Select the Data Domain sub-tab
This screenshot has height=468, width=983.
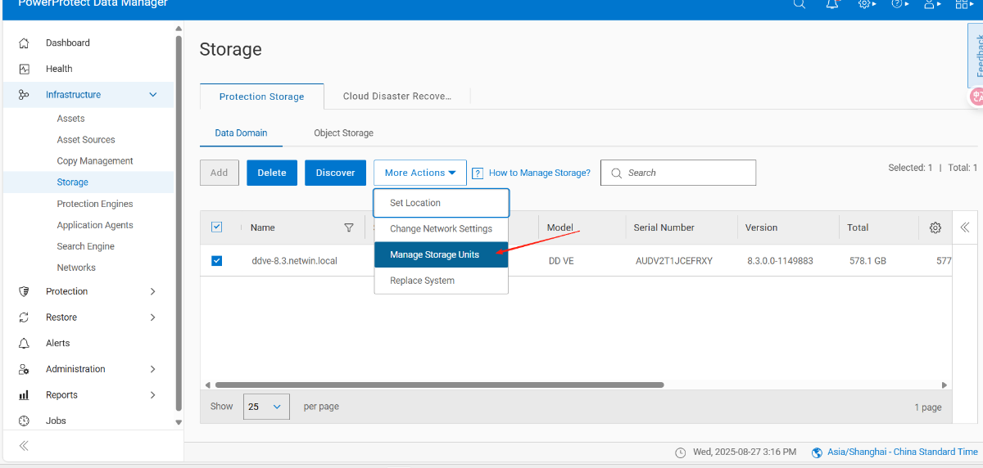click(241, 133)
